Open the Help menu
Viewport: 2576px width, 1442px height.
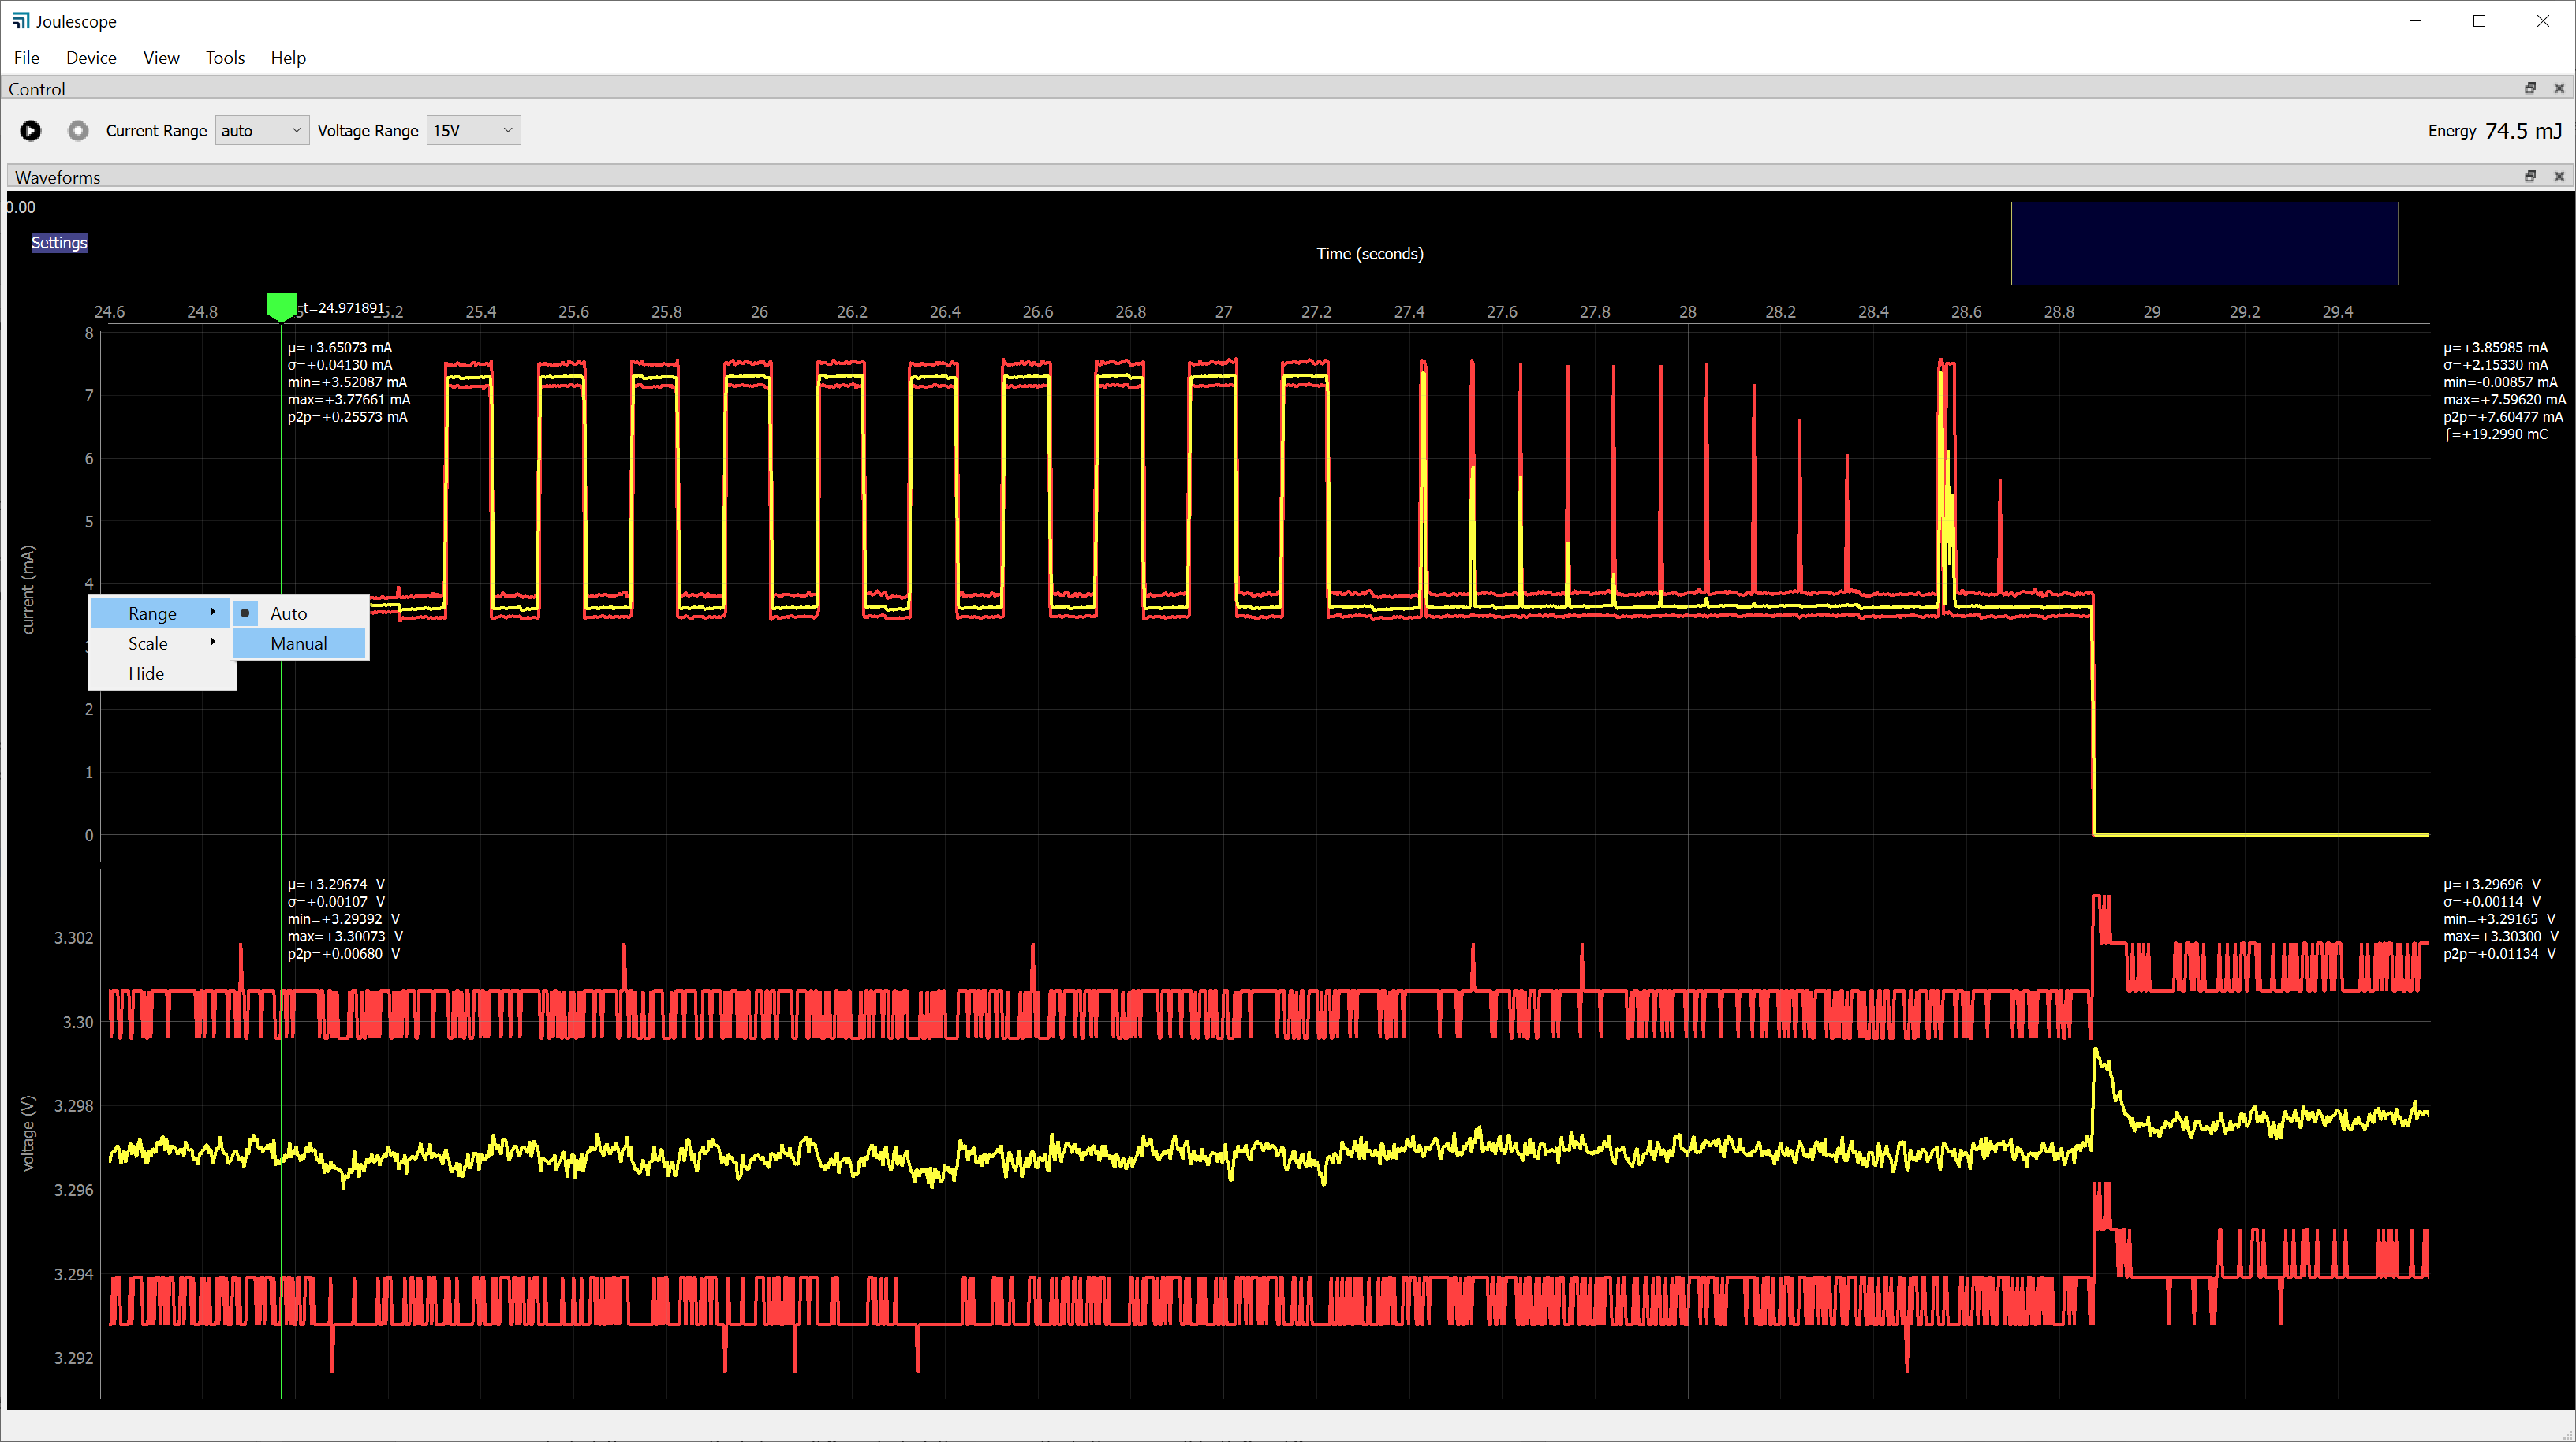[x=288, y=58]
